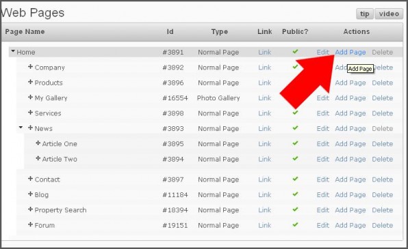Select the Home page name
This screenshot has height=249, width=408.
click(x=26, y=52)
